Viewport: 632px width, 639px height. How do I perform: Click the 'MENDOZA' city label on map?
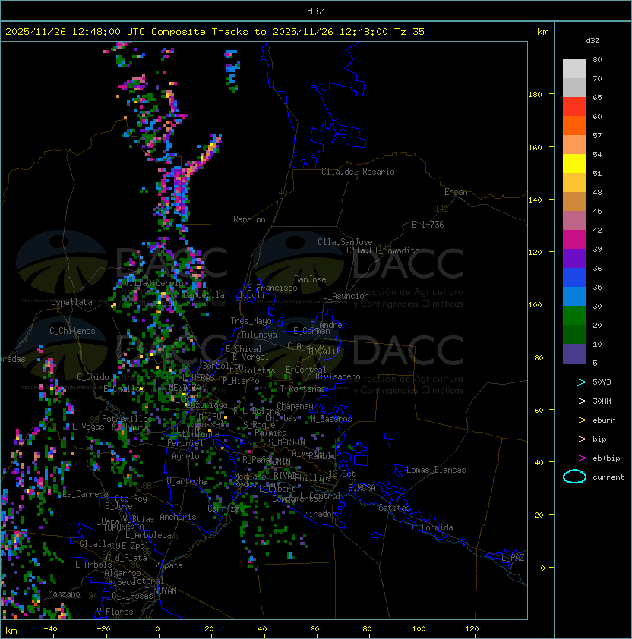[x=185, y=387]
